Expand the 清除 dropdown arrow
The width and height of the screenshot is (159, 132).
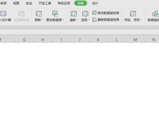77,20
